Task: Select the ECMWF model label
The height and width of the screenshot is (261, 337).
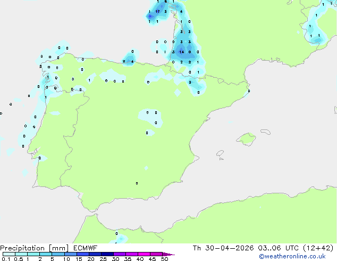Action: click(x=86, y=248)
